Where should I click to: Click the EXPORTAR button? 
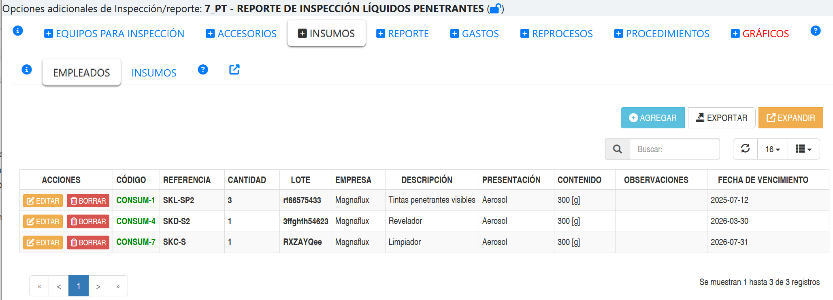click(x=721, y=118)
